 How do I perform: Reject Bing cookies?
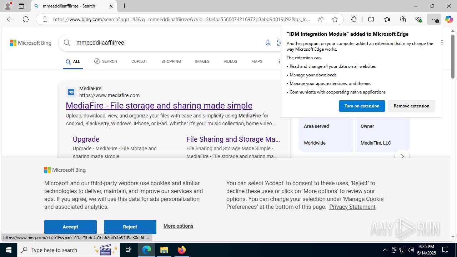(130, 227)
